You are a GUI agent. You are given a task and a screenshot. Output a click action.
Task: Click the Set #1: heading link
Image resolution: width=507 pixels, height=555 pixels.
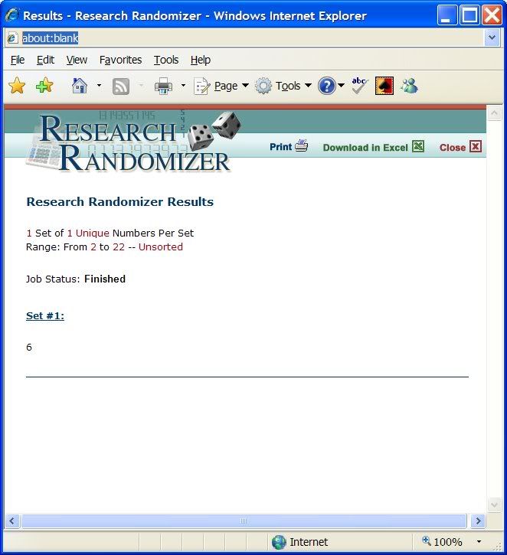[45, 315]
